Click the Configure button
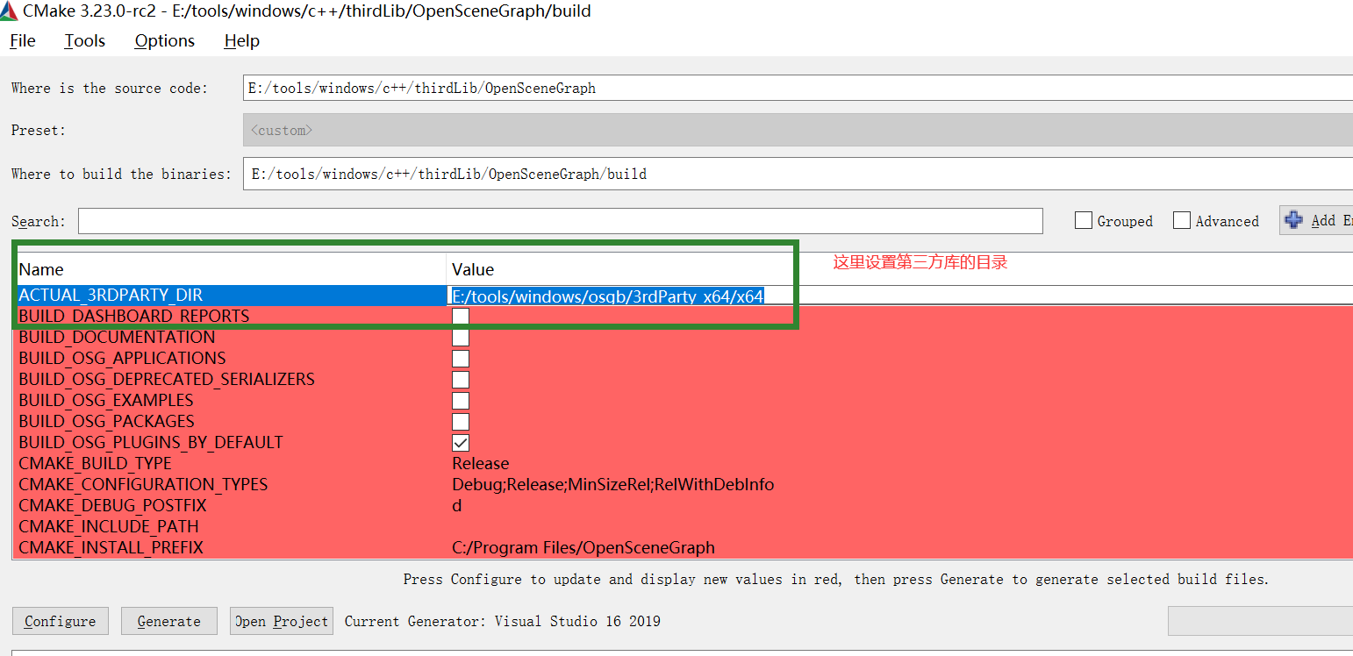The width and height of the screenshot is (1353, 656). point(61,621)
